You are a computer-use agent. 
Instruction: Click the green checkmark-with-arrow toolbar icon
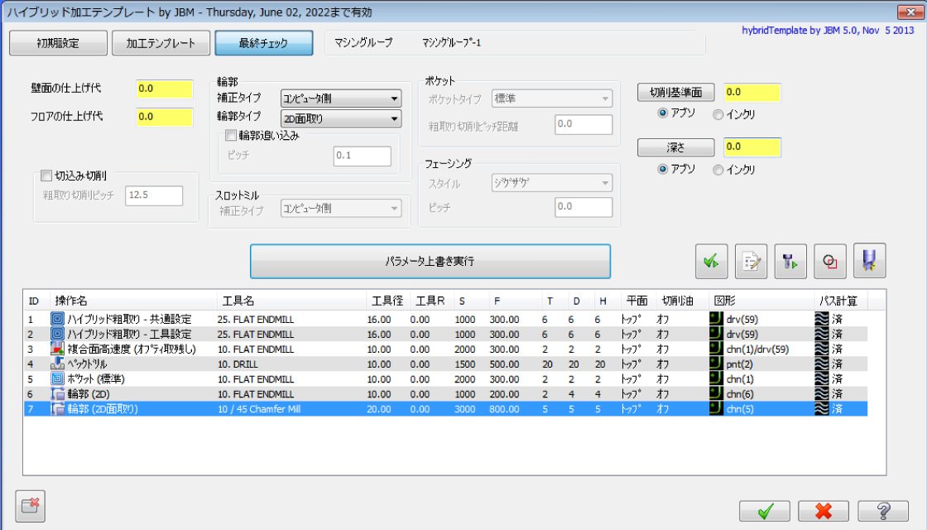coord(711,261)
